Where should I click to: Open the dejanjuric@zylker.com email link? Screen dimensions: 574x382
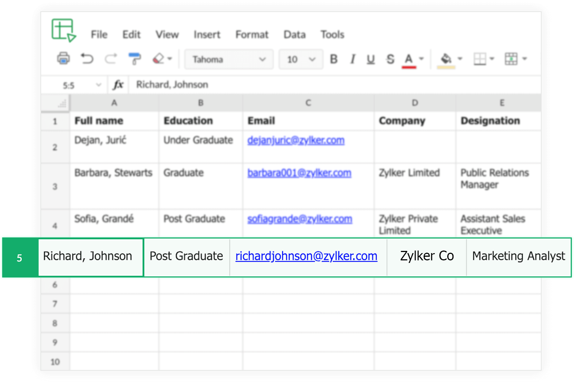point(296,140)
